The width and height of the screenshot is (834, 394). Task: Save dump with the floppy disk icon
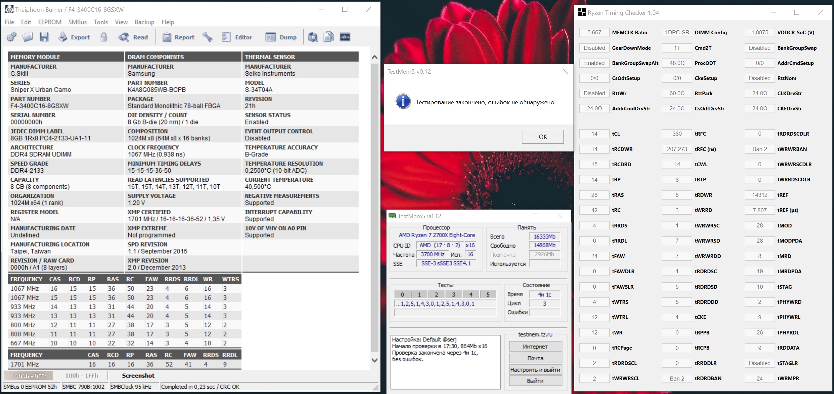click(44, 37)
